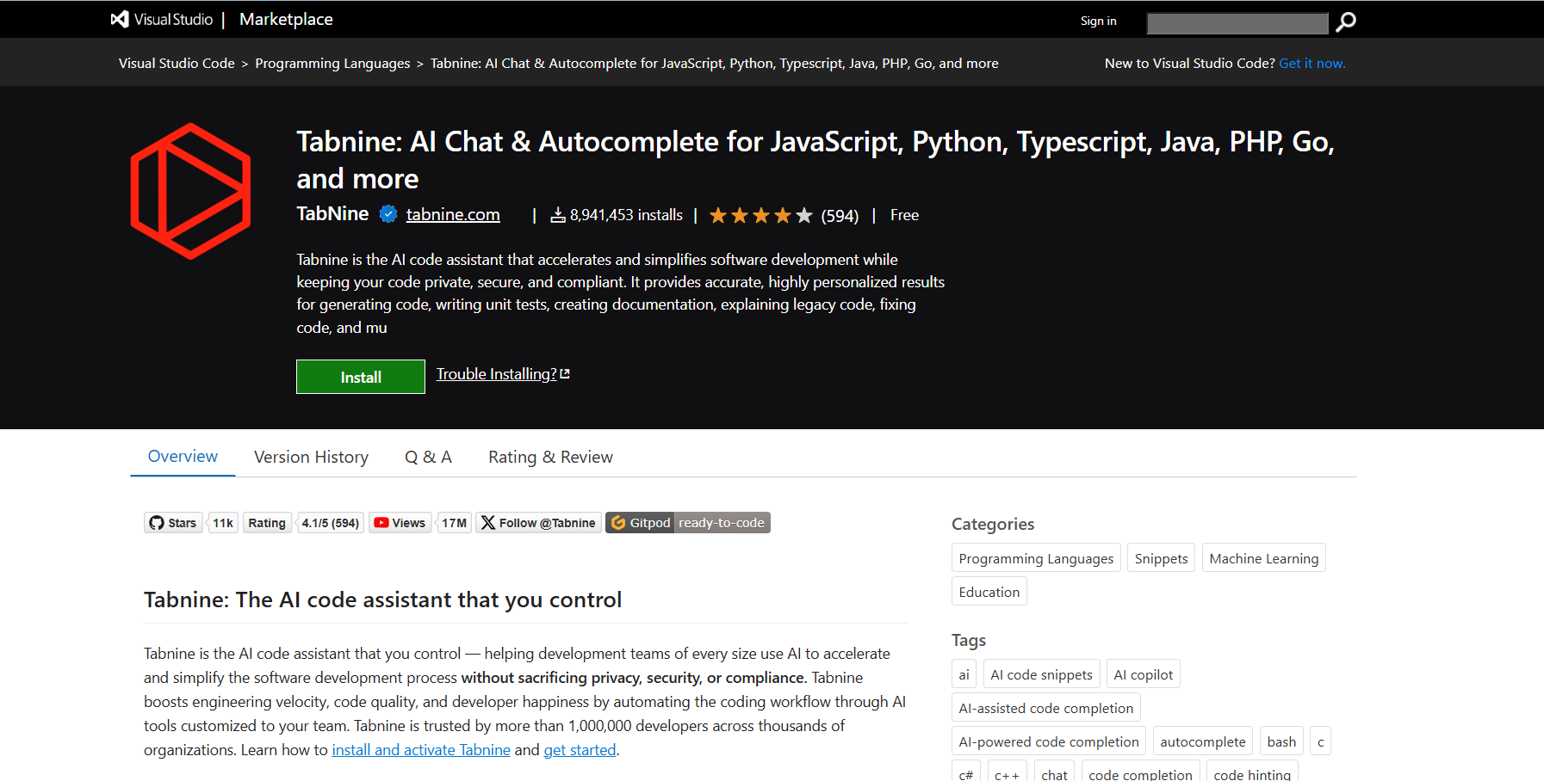
Task: Select the Rating & Review tab
Action: [550, 457]
